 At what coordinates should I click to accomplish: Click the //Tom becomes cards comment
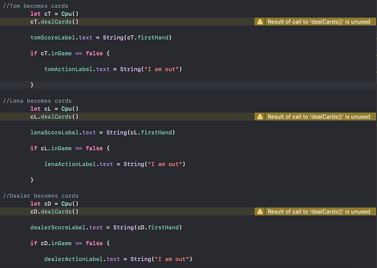pyautogui.click(x=36, y=6)
